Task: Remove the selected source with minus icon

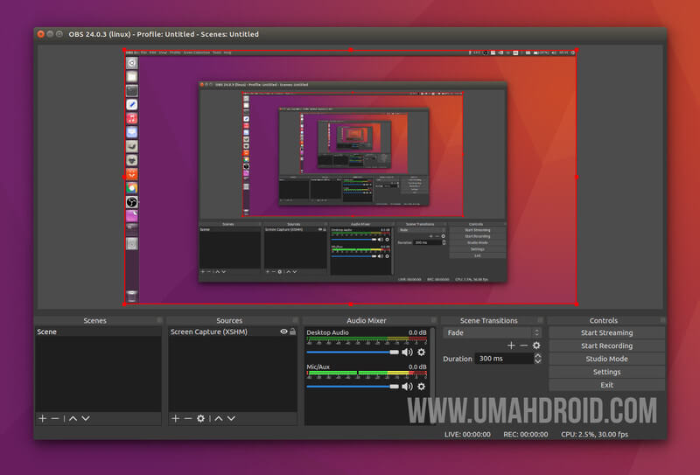Action: point(188,418)
